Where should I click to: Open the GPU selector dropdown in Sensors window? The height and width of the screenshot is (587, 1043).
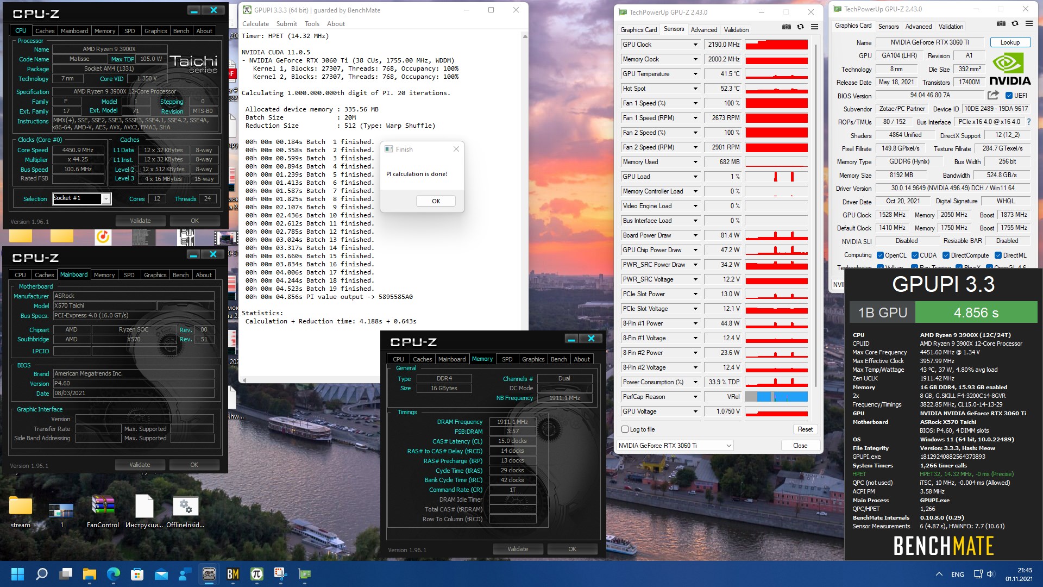[675, 446]
